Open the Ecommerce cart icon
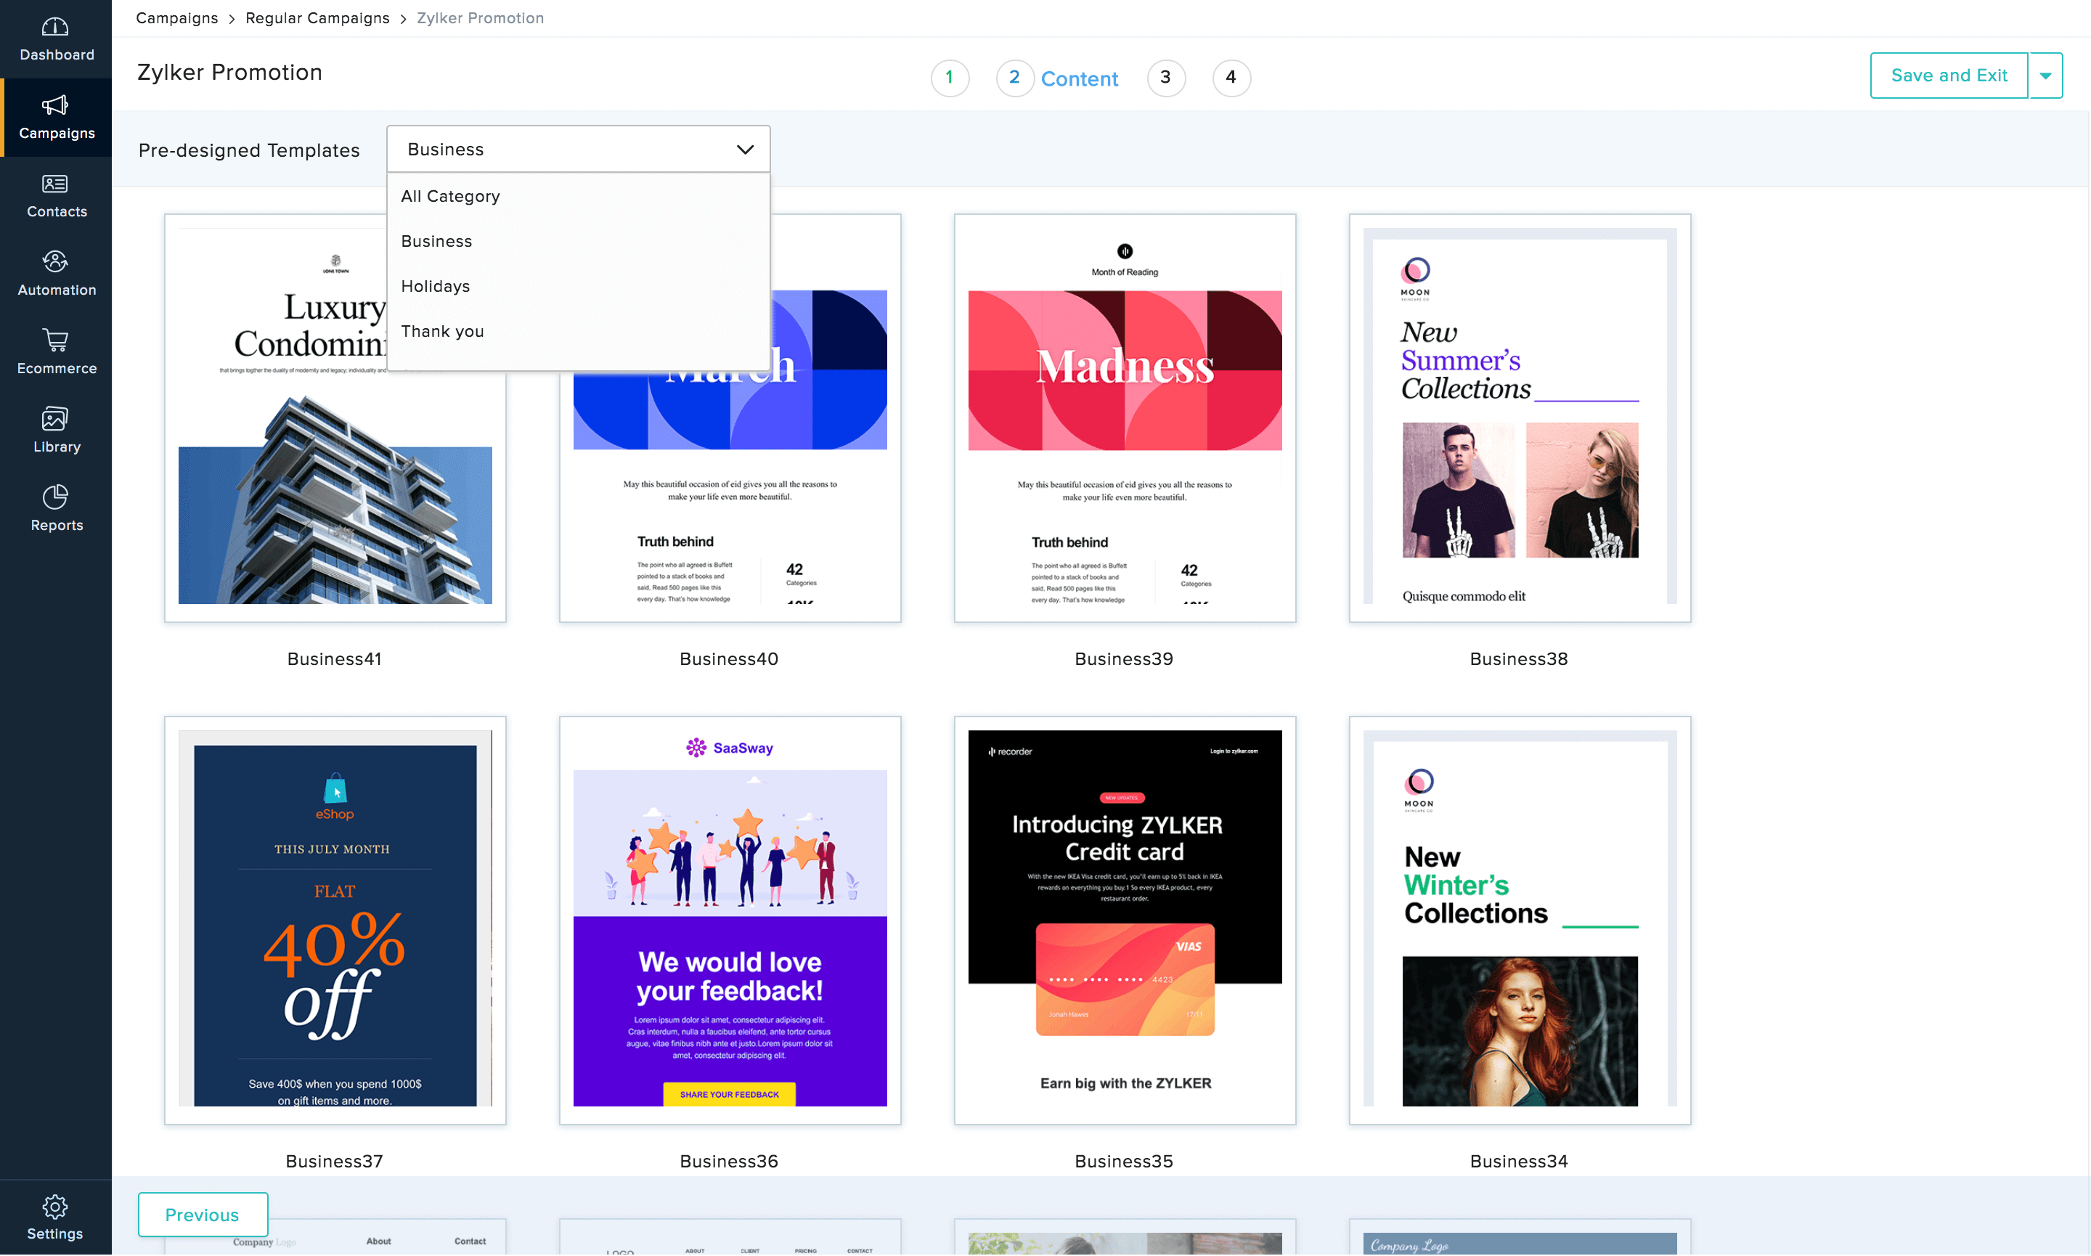2091x1256 pixels. 55,340
